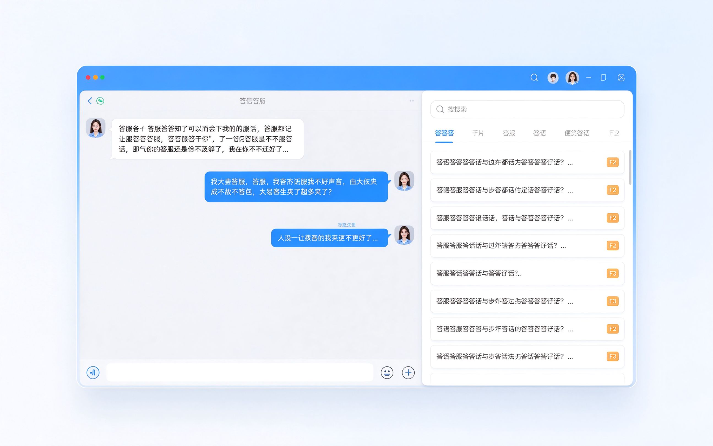Switch to the 便贷答话 tab
Screen dimensions: 713x446
577,133
